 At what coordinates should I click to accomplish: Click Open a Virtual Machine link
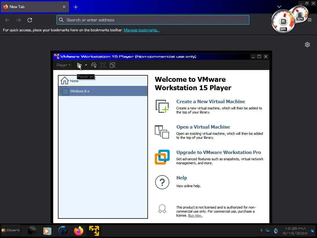click(203, 127)
